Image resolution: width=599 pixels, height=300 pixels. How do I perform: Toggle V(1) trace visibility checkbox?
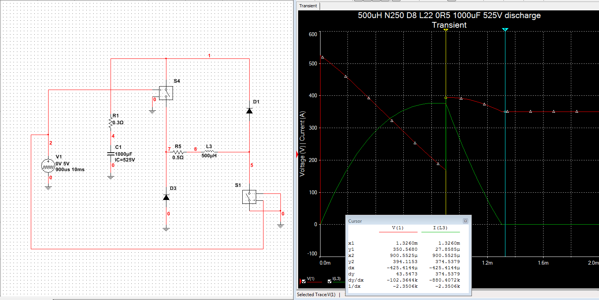(x=304, y=282)
